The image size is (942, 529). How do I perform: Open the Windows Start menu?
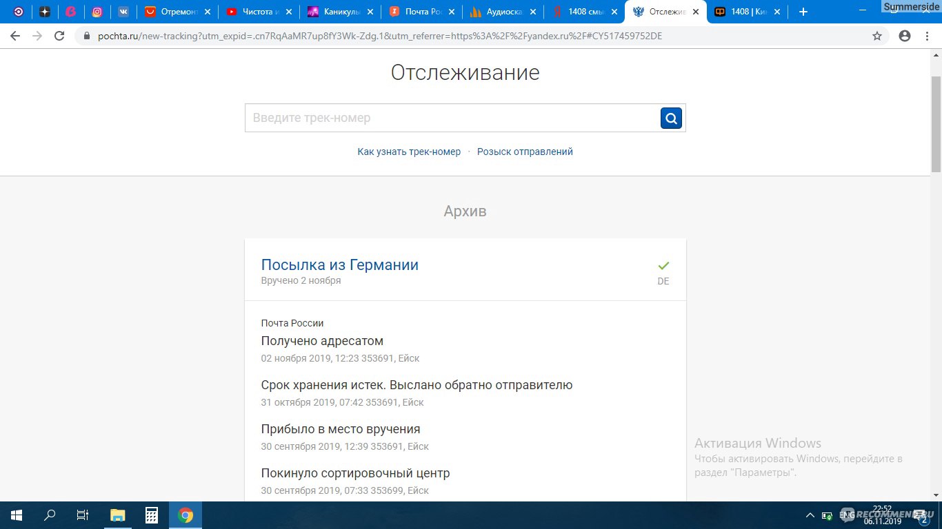coord(17,515)
